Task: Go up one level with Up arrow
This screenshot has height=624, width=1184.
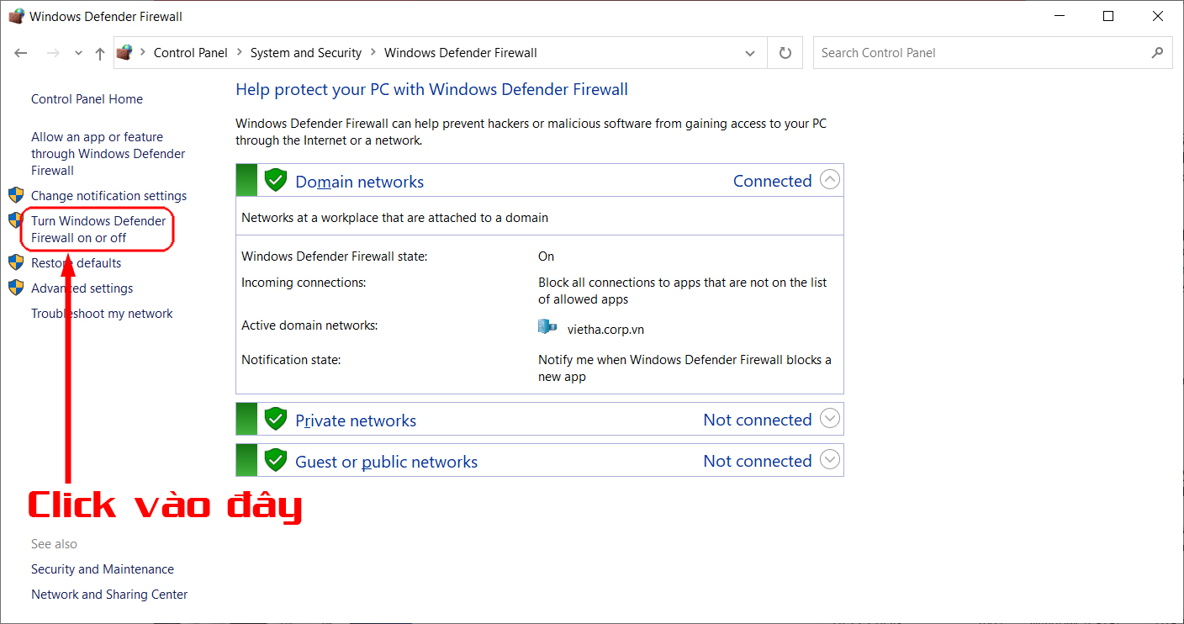Action: (x=100, y=53)
